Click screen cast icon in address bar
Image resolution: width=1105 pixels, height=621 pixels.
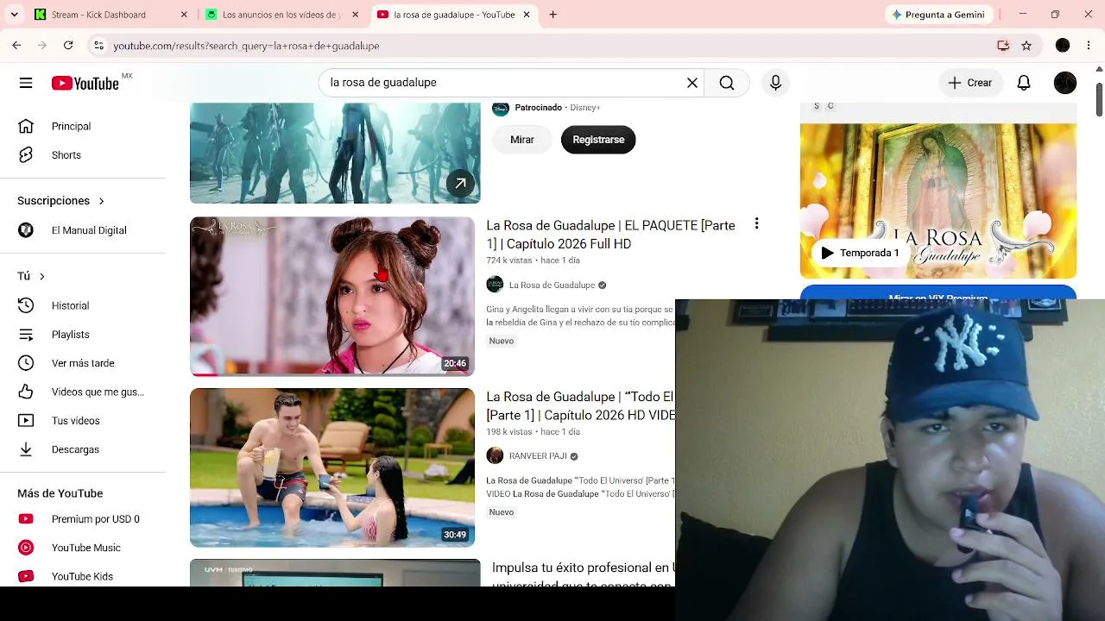[x=1003, y=46]
